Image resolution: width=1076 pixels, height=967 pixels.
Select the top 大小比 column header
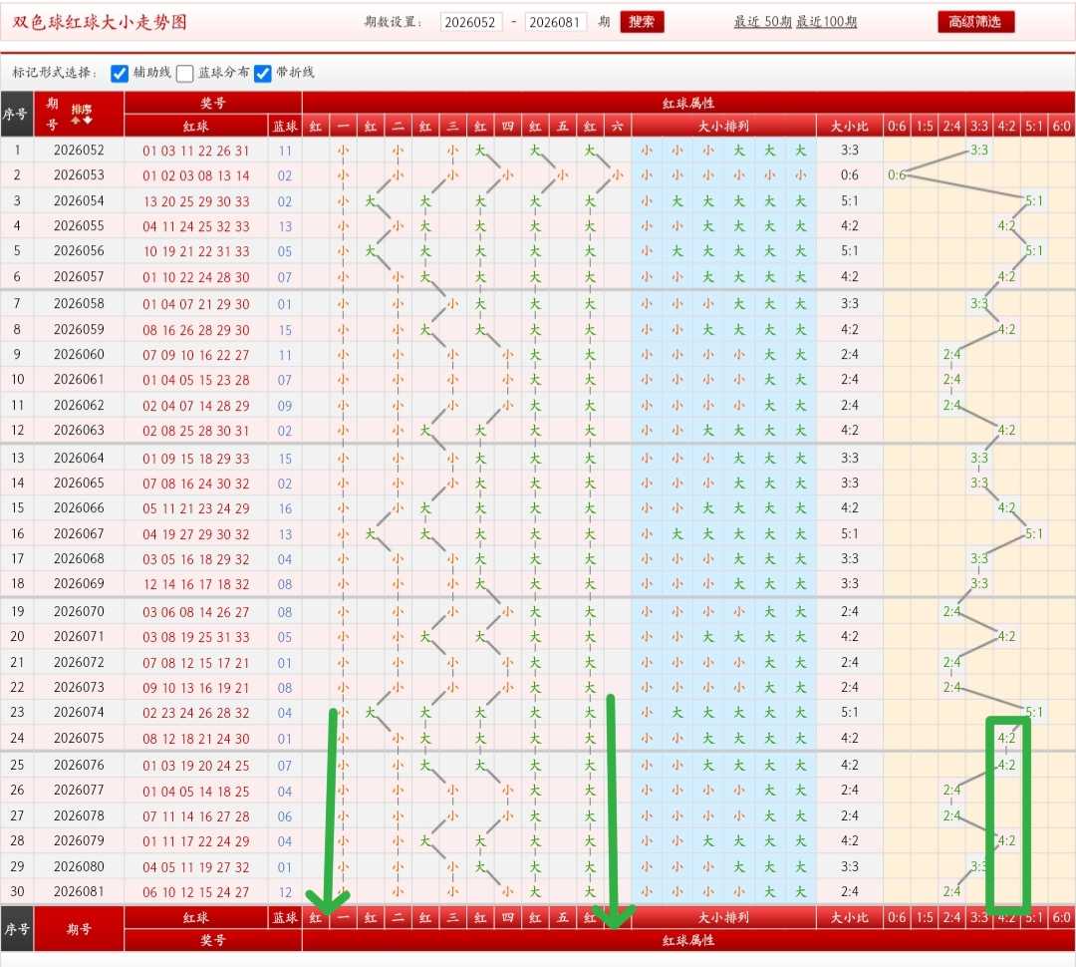click(x=849, y=127)
